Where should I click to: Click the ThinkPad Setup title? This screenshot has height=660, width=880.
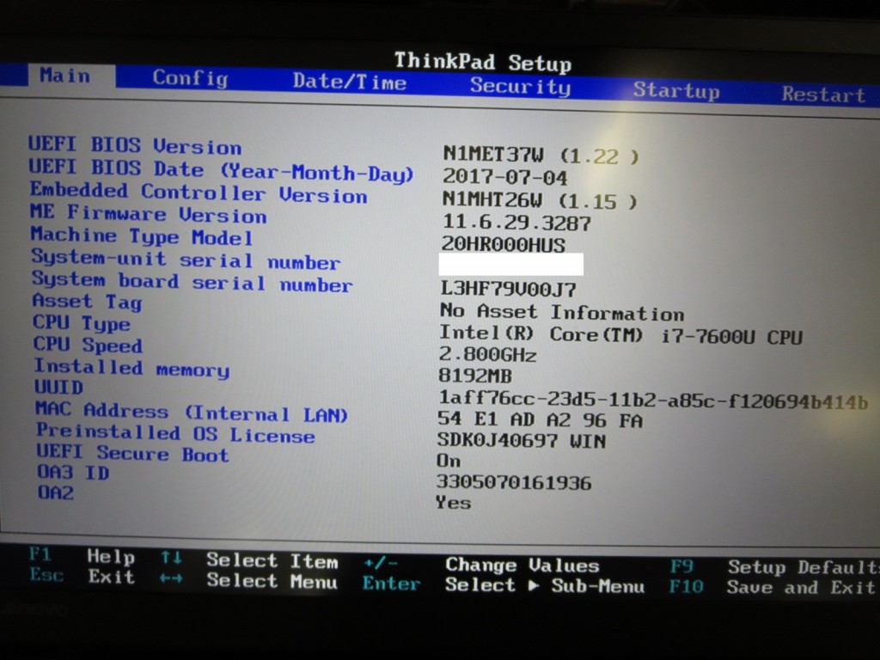pyautogui.click(x=483, y=61)
